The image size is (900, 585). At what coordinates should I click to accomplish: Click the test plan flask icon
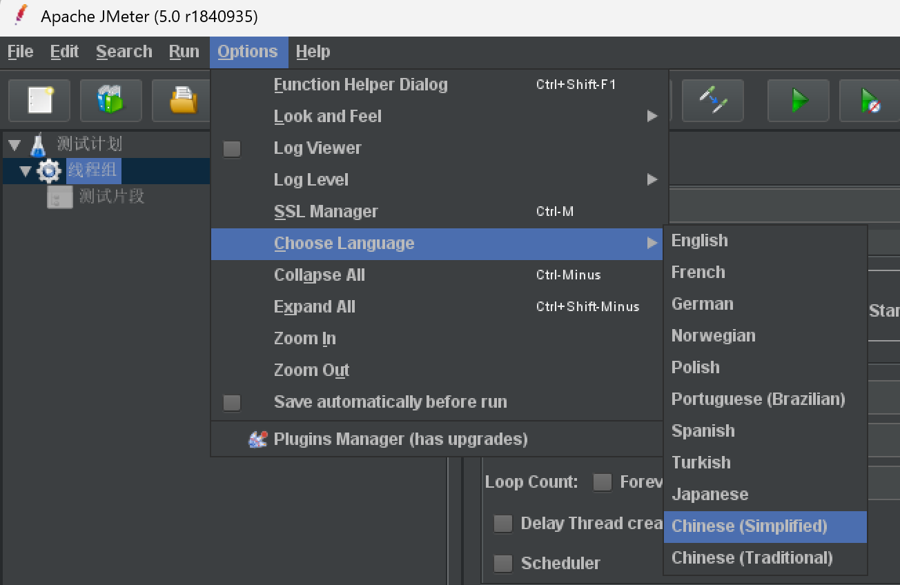click(38, 144)
